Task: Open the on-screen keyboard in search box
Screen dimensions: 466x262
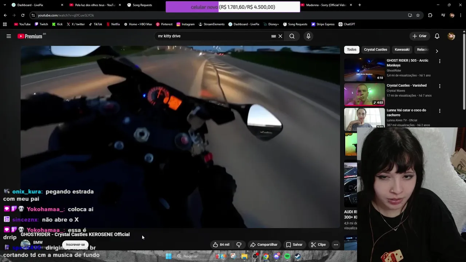Action: click(x=273, y=36)
